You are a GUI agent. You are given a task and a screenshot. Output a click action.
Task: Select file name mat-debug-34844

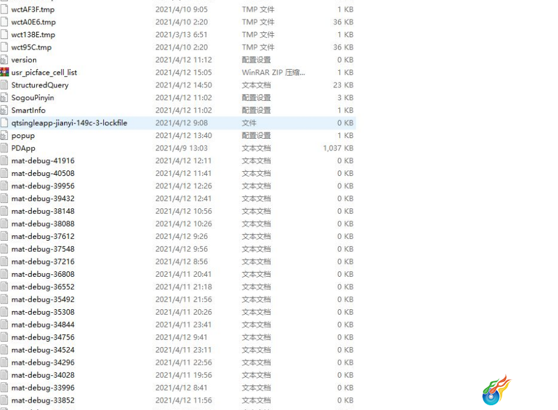[x=43, y=325]
